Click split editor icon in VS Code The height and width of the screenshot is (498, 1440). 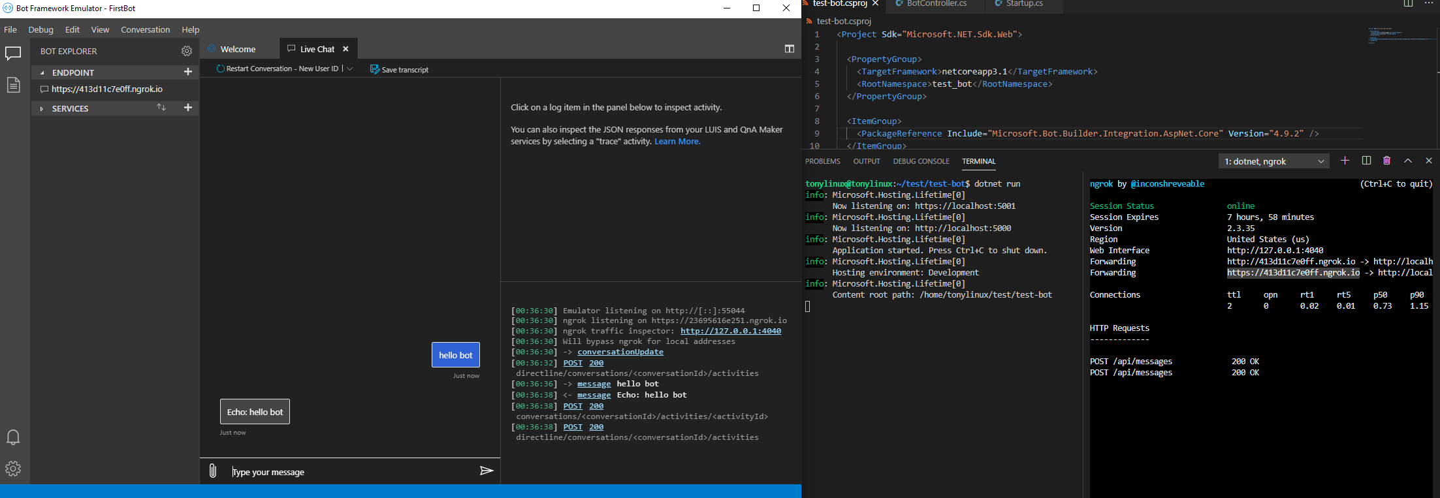click(x=1409, y=3)
